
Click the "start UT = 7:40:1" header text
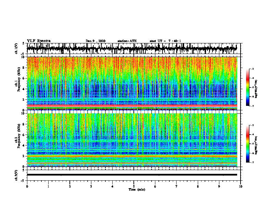tap(165, 41)
